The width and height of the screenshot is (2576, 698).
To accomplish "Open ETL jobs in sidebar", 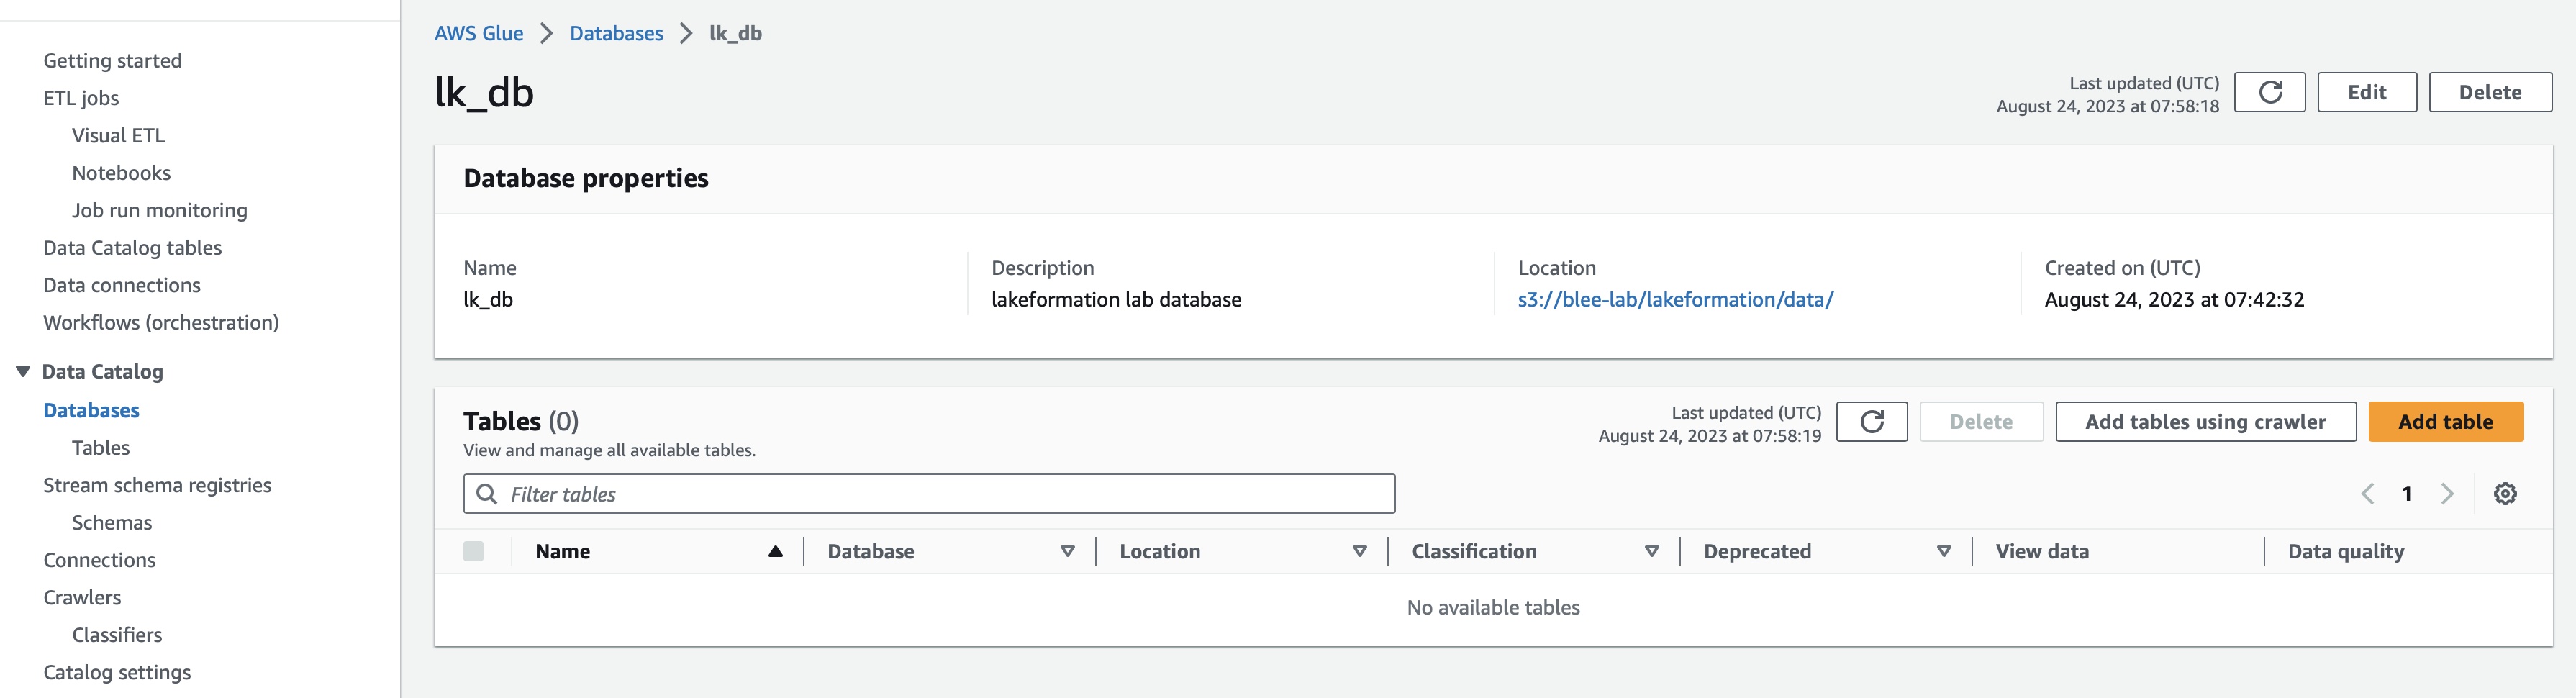I will [81, 98].
